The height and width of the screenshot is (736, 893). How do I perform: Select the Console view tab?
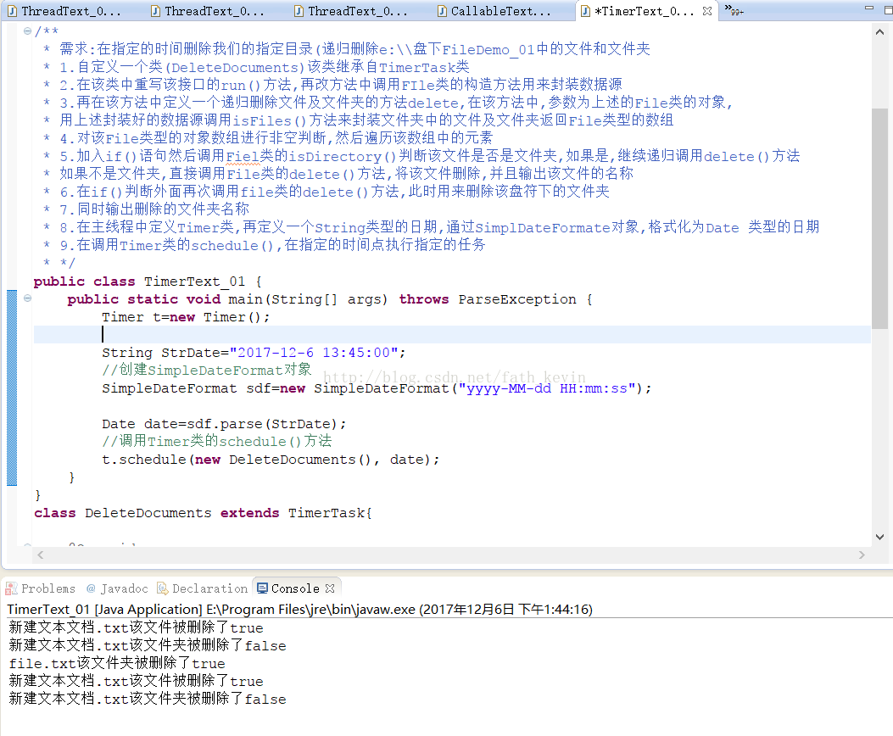(295, 588)
